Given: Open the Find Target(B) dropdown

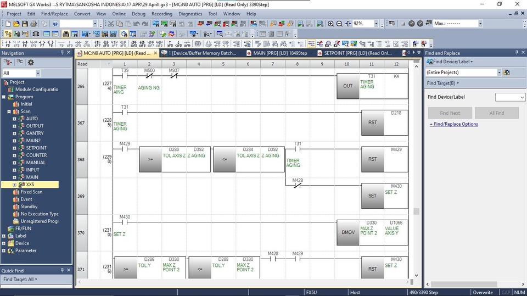Looking at the screenshot, I should click(x=442, y=83).
